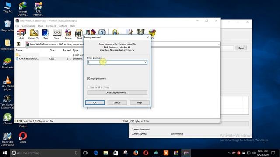Check Use for all archives checkbox
The height and width of the screenshot is (157, 280).
click(x=88, y=87)
